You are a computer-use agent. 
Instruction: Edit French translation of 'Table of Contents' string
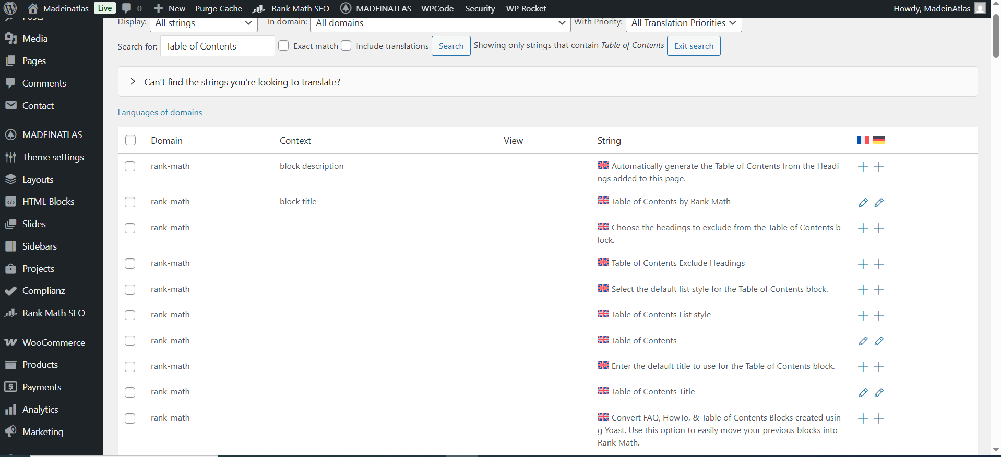(x=863, y=341)
